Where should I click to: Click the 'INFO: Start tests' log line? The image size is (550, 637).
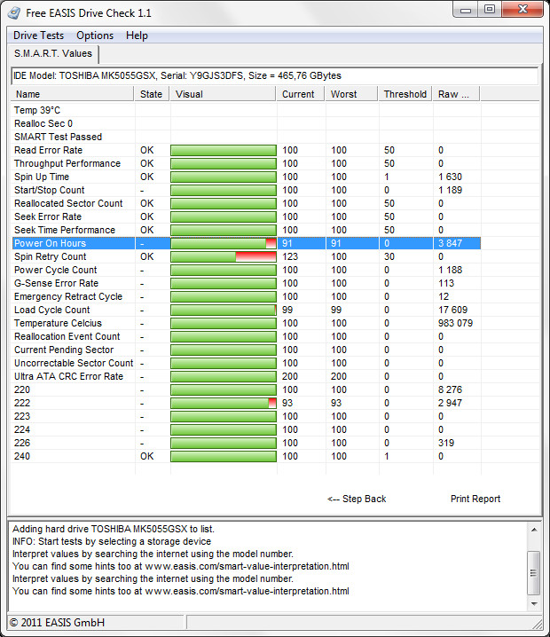coord(112,541)
